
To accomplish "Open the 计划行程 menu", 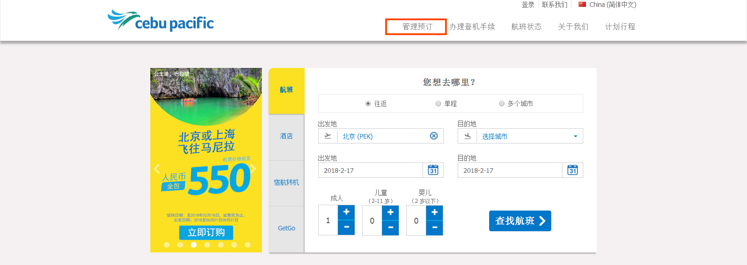I will tap(620, 27).
